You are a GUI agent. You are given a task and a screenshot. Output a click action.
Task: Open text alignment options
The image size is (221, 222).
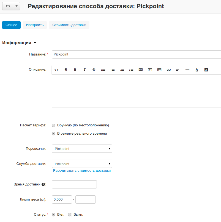(178, 70)
